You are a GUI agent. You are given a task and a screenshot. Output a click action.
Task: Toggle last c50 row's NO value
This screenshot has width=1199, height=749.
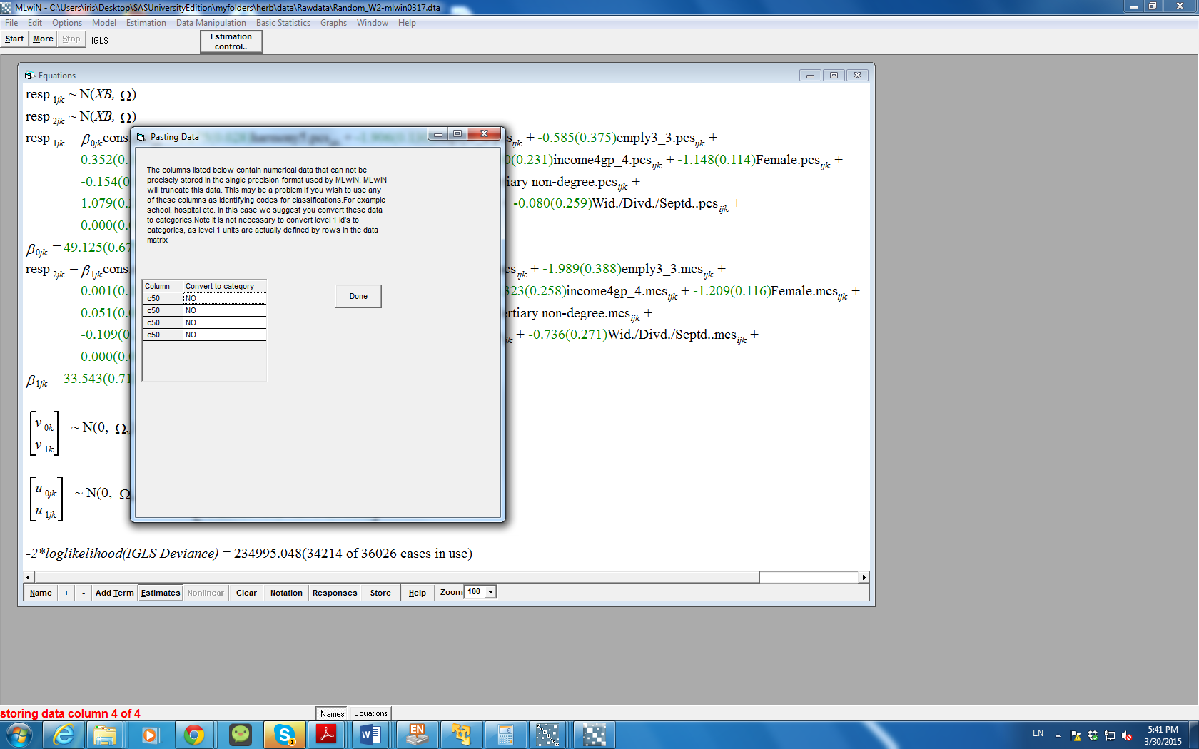(x=224, y=335)
